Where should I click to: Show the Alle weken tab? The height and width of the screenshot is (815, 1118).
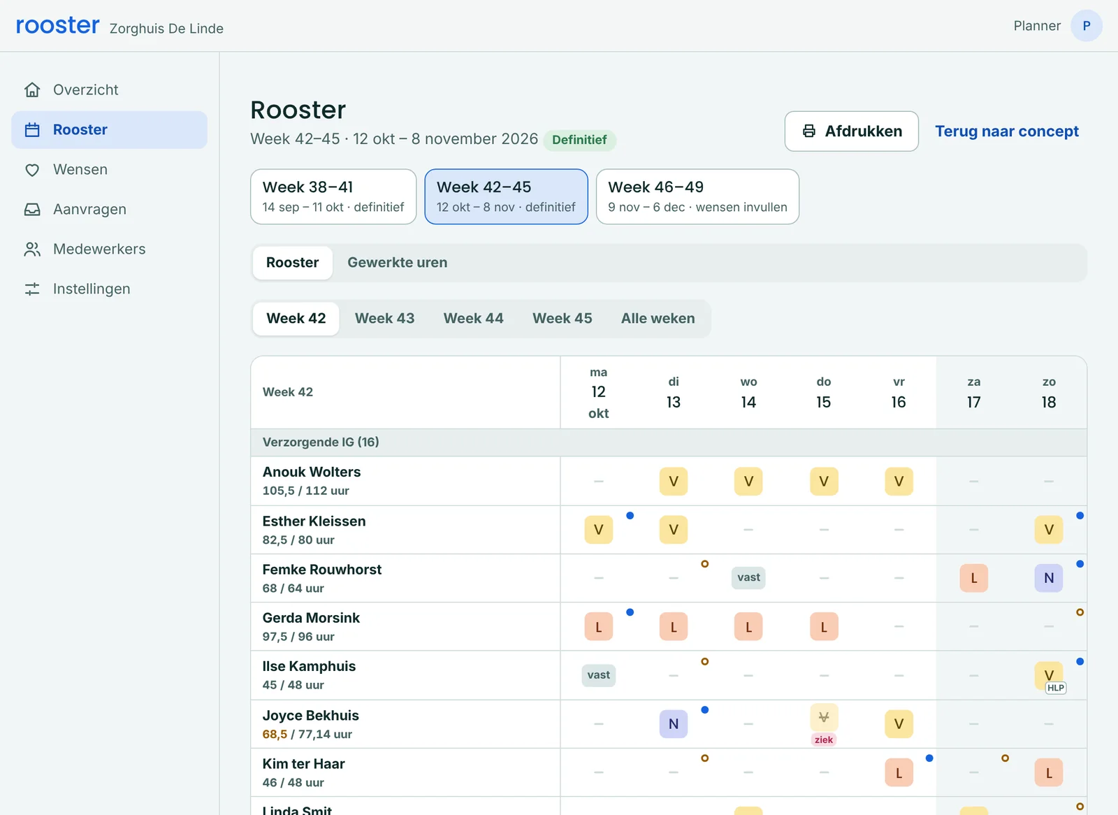(658, 319)
